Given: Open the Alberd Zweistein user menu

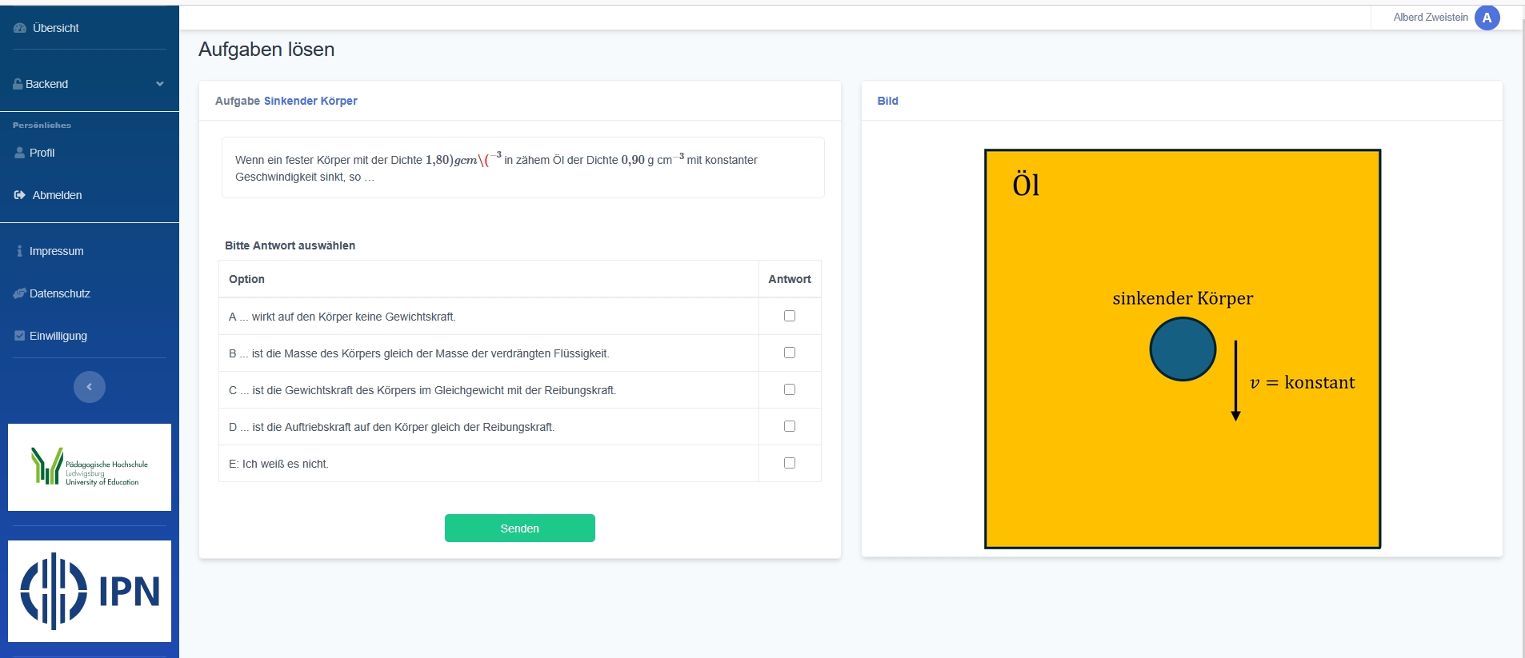Looking at the screenshot, I should pos(1430,18).
